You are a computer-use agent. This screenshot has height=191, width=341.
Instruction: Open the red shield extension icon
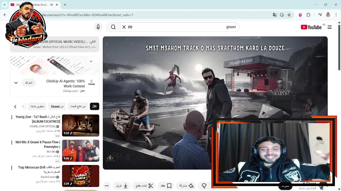point(300,15)
